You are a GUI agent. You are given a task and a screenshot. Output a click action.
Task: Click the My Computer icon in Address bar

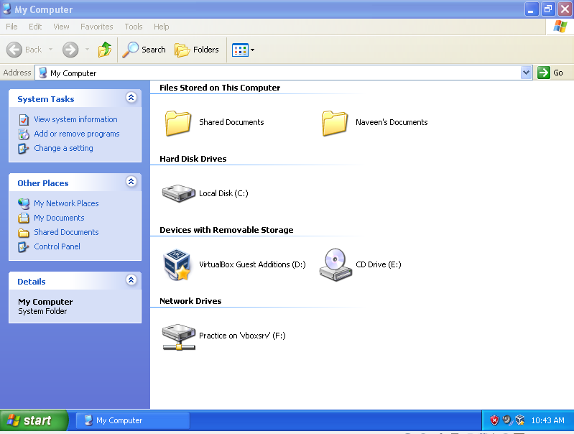[43, 73]
